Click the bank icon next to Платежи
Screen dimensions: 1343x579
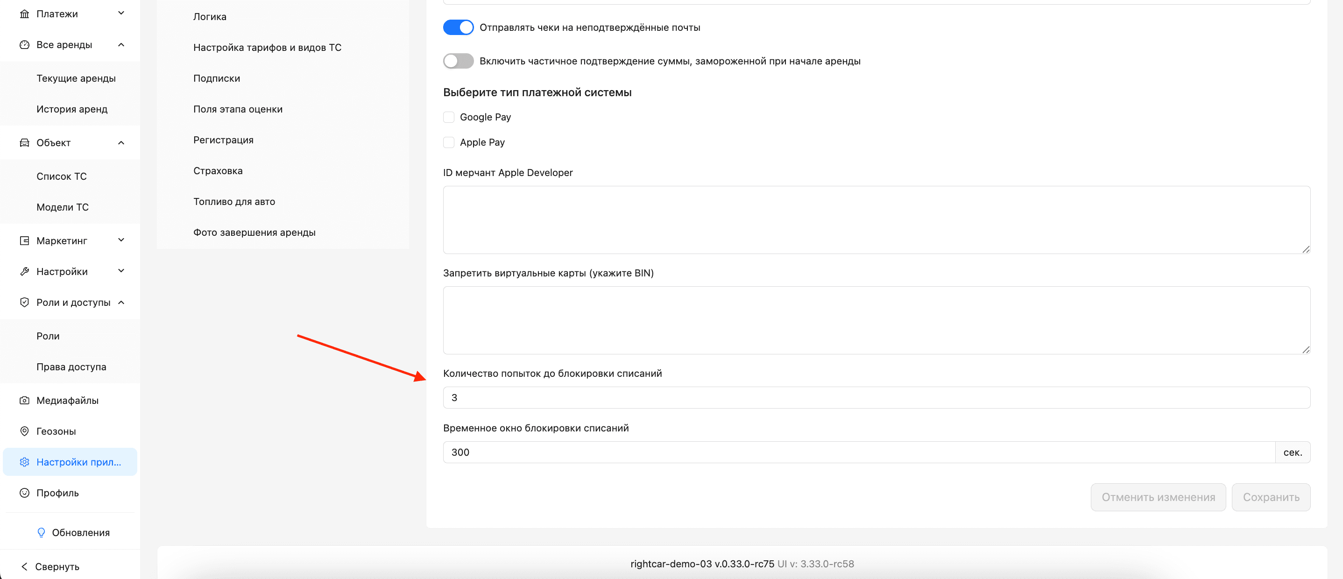pyautogui.click(x=24, y=14)
